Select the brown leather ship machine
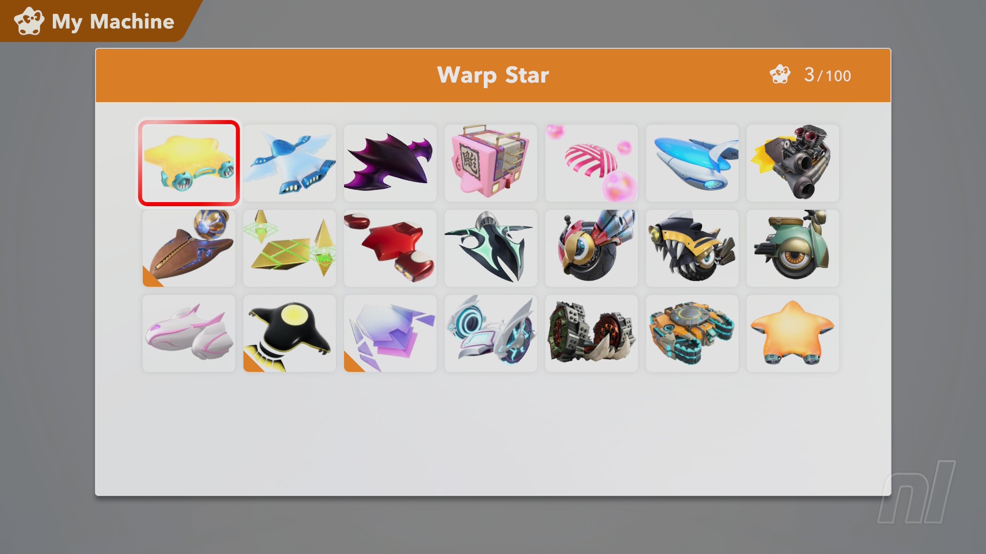The image size is (986, 554). pyautogui.click(x=188, y=248)
